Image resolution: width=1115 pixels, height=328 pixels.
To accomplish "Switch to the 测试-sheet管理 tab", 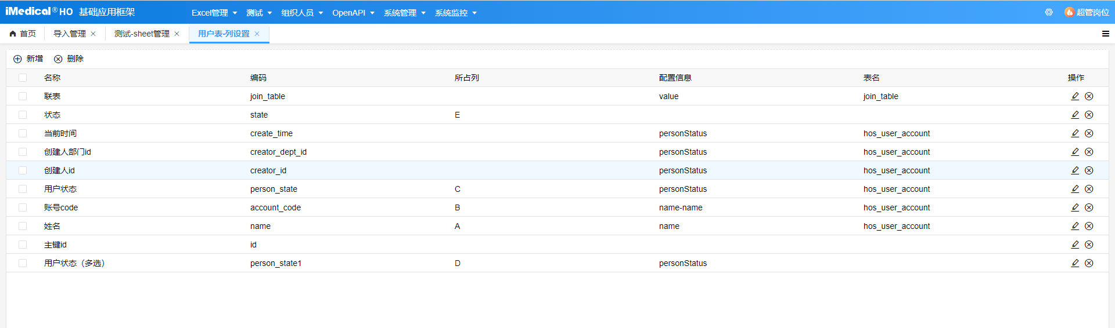I will pos(142,34).
